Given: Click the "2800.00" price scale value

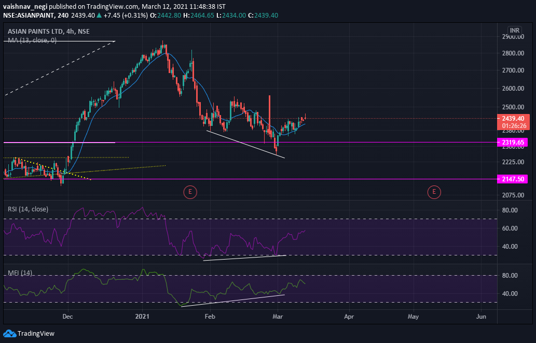Looking at the screenshot, I should pos(513,53).
